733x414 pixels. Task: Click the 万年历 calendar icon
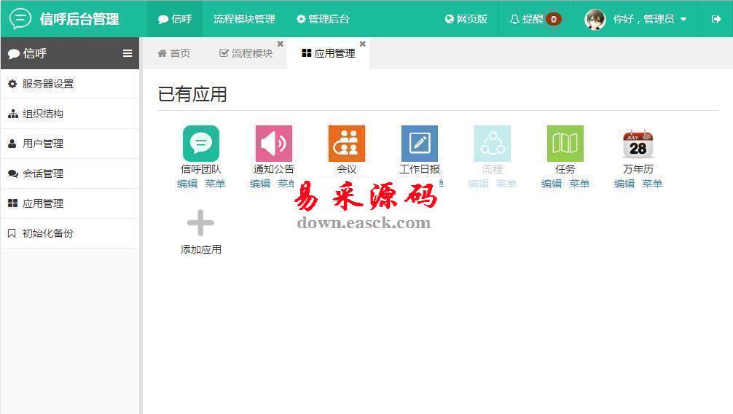pos(638,144)
